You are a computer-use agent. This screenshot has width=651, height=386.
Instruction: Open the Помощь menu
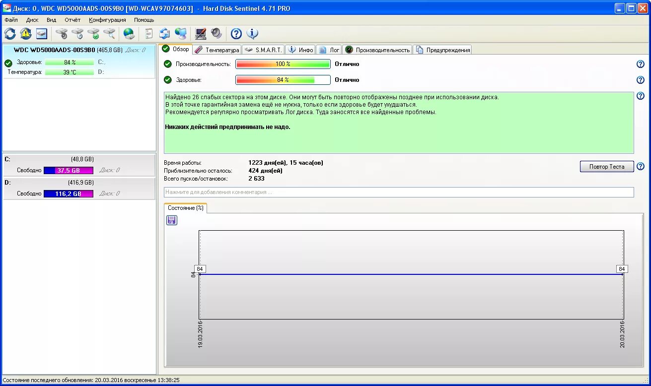click(144, 20)
